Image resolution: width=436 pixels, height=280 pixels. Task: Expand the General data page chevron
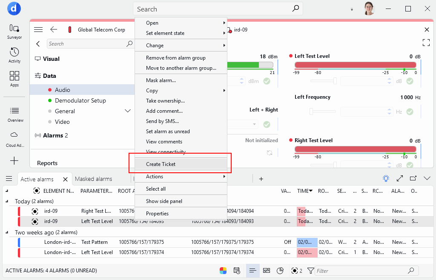click(x=128, y=111)
